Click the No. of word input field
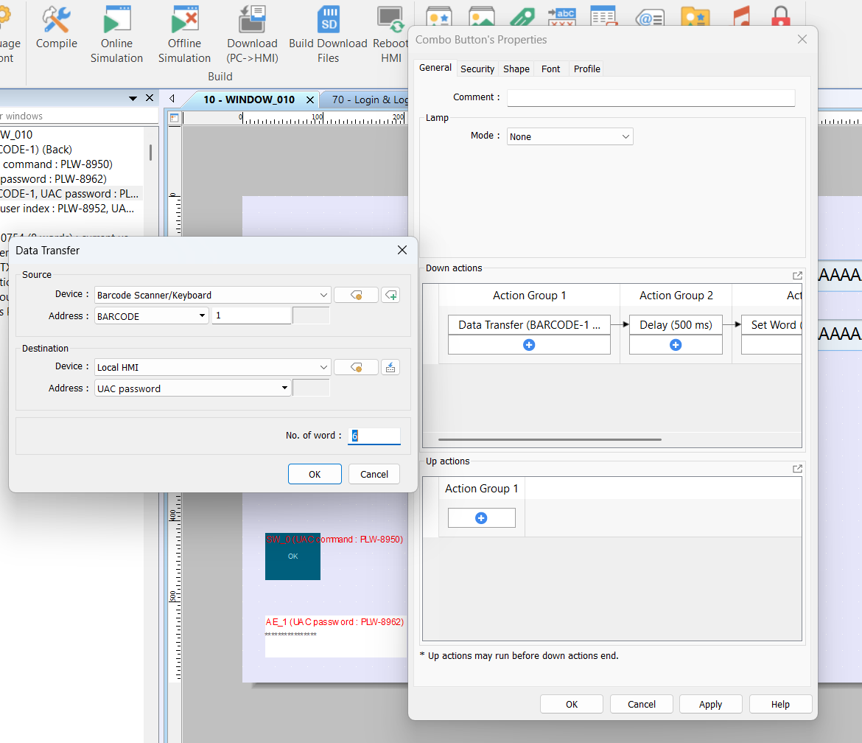The width and height of the screenshot is (862, 743). [x=374, y=436]
